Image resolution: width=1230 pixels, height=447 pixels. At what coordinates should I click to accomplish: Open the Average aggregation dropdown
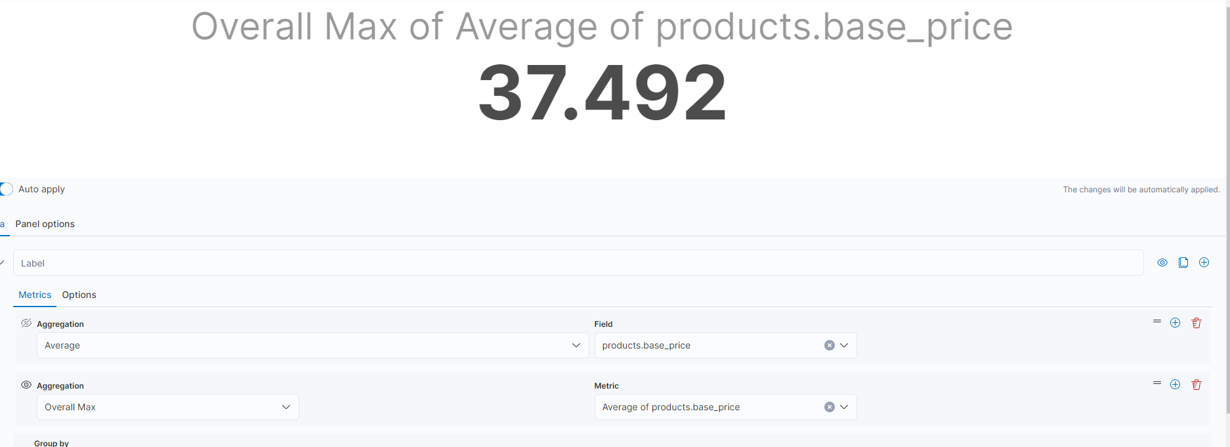[312, 345]
